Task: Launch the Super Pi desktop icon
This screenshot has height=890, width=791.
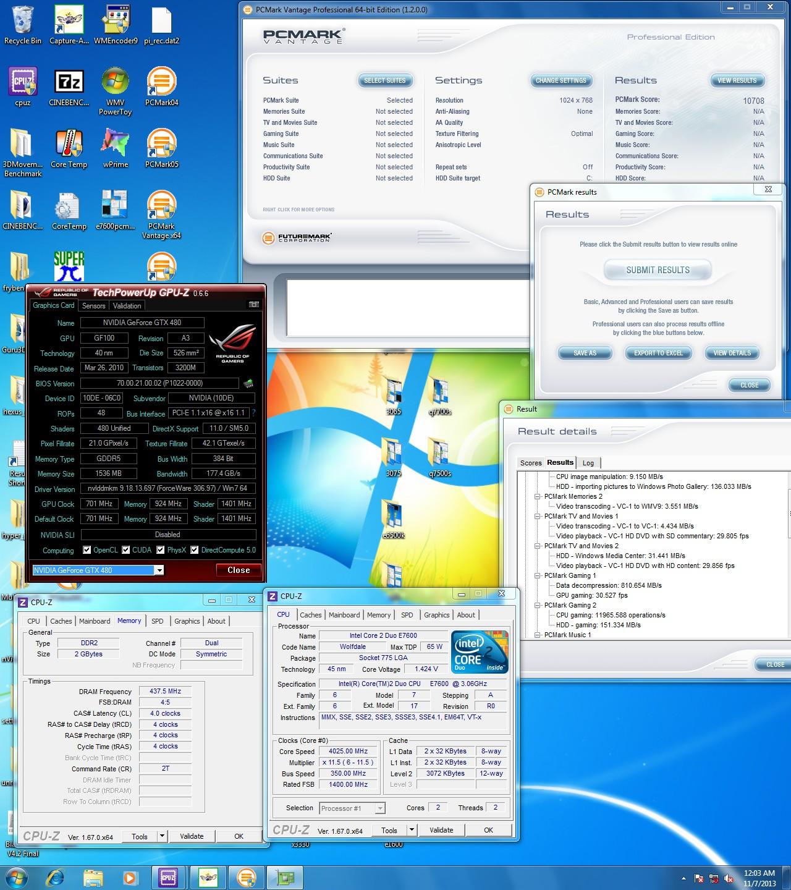Action: coord(69,266)
